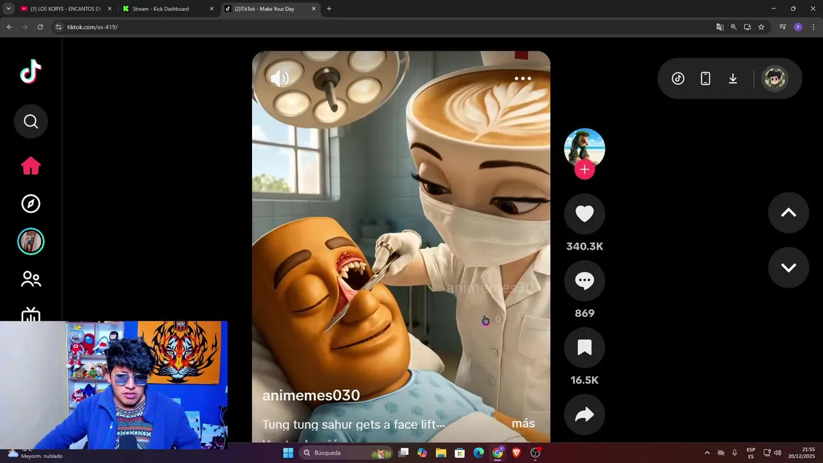
Task: Go to the previous video with up chevron
Action: coord(788,213)
